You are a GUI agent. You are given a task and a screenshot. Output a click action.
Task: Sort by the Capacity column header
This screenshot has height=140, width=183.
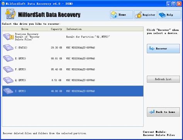click(56, 29)
